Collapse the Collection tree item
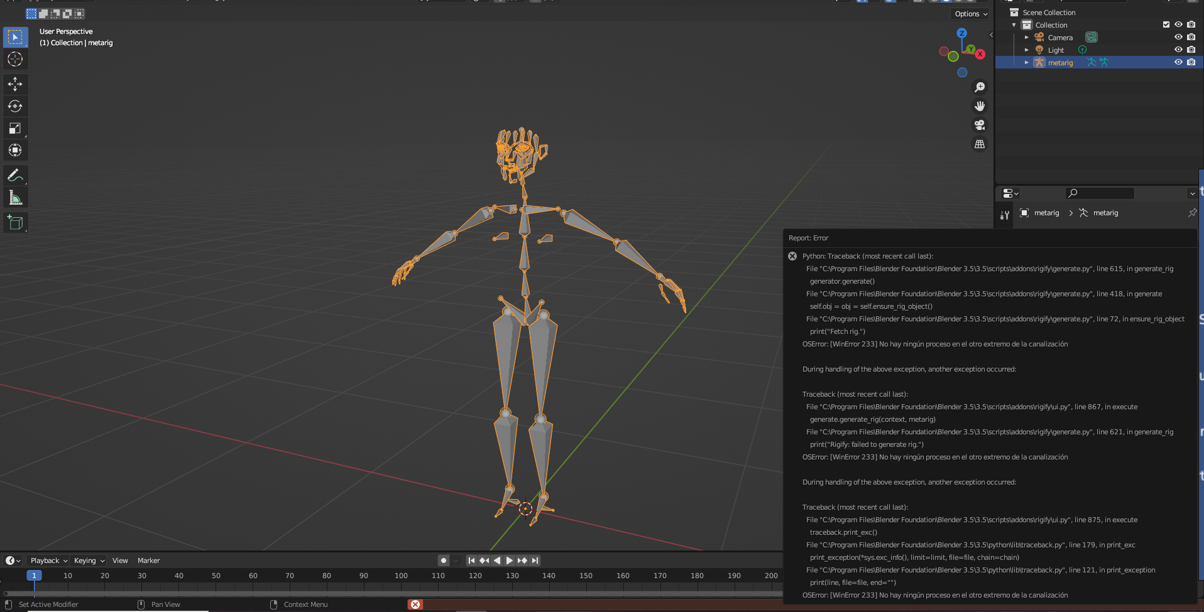Image resolution: width=1204 pixels, height=612 pixels. point(1014,25)
